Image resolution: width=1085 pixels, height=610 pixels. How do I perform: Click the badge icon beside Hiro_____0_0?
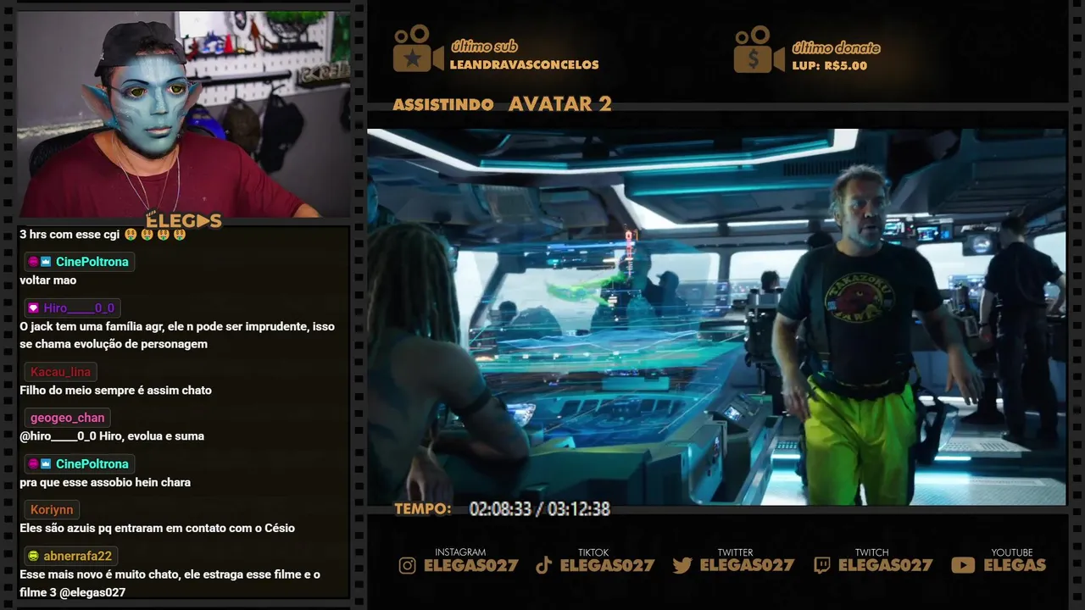point(34,308)
